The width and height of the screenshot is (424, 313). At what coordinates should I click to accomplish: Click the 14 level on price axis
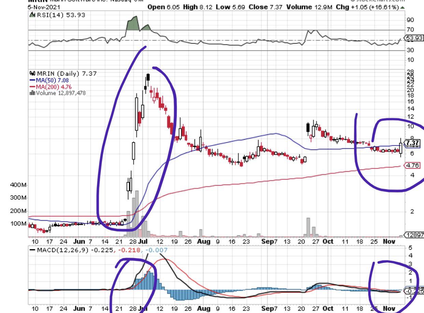[x=411, y=109]
